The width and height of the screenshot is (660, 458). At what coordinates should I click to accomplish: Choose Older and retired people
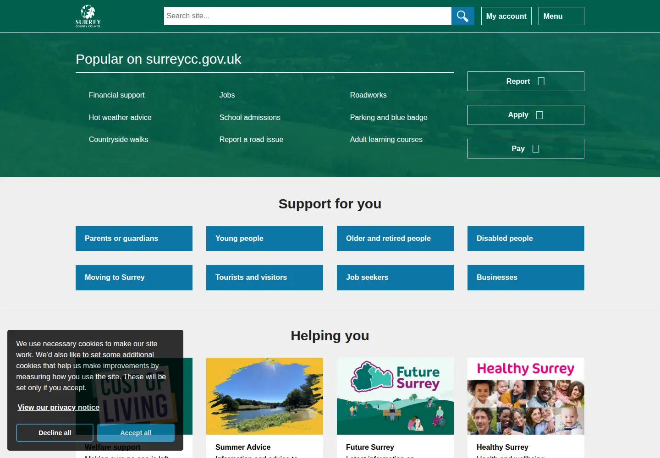coord(395,238)
